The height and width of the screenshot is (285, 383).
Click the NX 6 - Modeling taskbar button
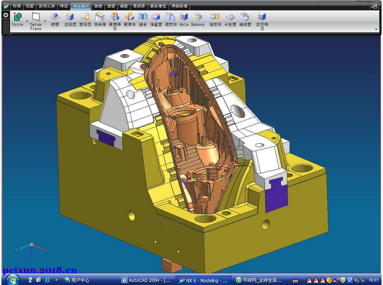[x=203, y=281]
